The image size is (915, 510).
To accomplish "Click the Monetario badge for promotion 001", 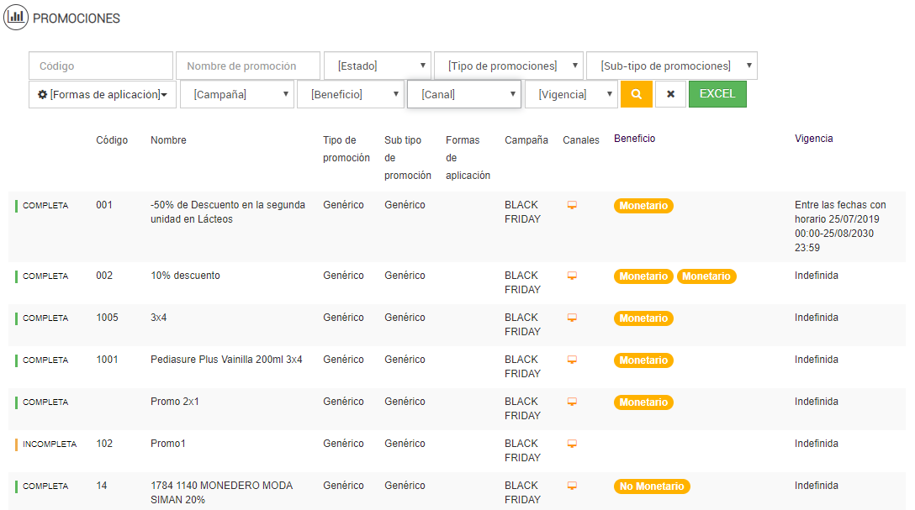I will pyautogui.click(x=643, y=206).
